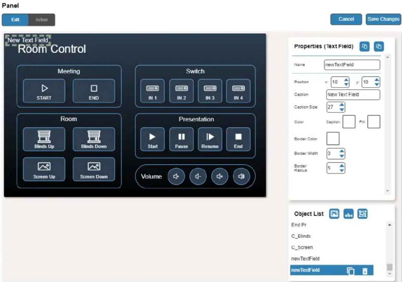402x282 pixels.
Task: Open the Border Color swatch
Action: click(x=333, y=139)
